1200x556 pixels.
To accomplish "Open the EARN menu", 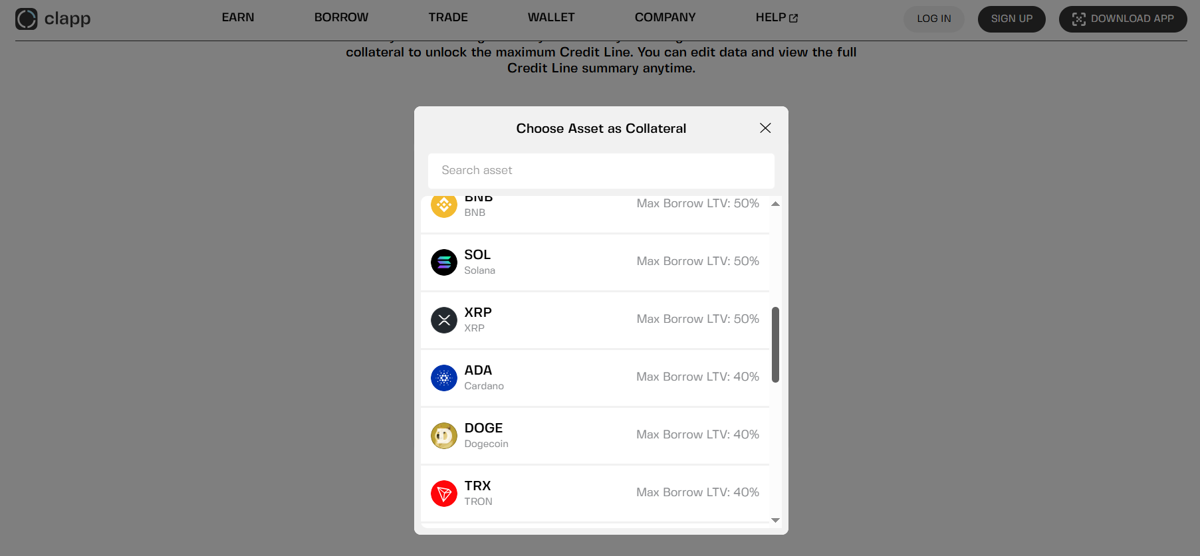I will pyautogui.click(x=238, y=17).
